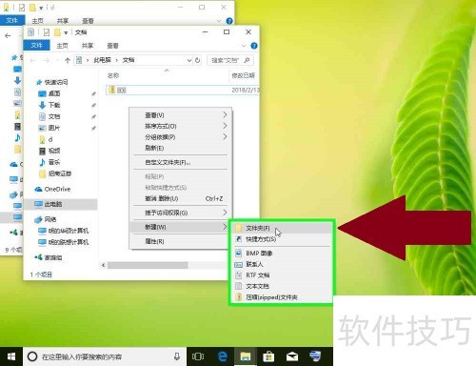Select 联系人 from the New submenu
The height and width of the screenshot is (366, 476).
coord(283,264)
